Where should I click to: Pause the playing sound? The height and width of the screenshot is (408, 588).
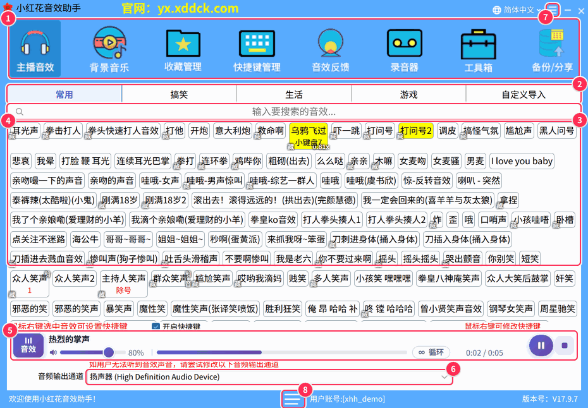(541, 345)
